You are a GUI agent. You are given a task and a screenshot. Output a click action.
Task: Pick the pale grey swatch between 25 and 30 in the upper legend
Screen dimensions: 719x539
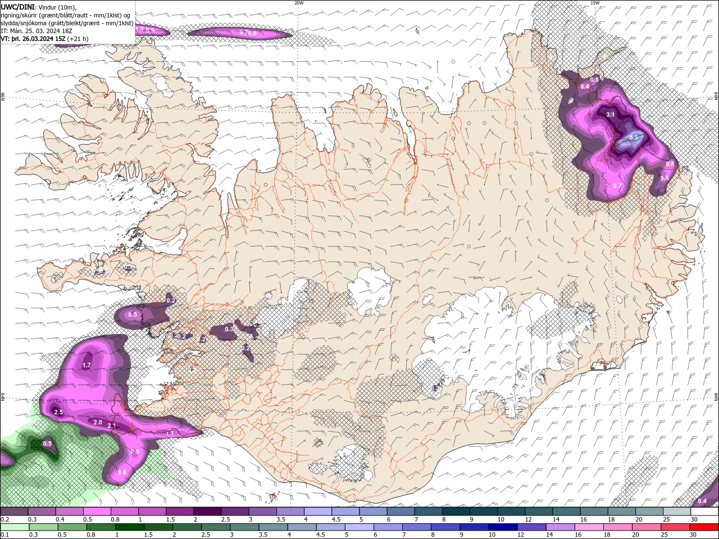(x=676, y=511)
